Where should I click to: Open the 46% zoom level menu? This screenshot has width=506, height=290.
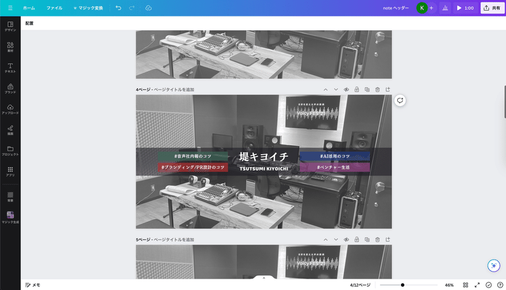(x=449, y=285)
